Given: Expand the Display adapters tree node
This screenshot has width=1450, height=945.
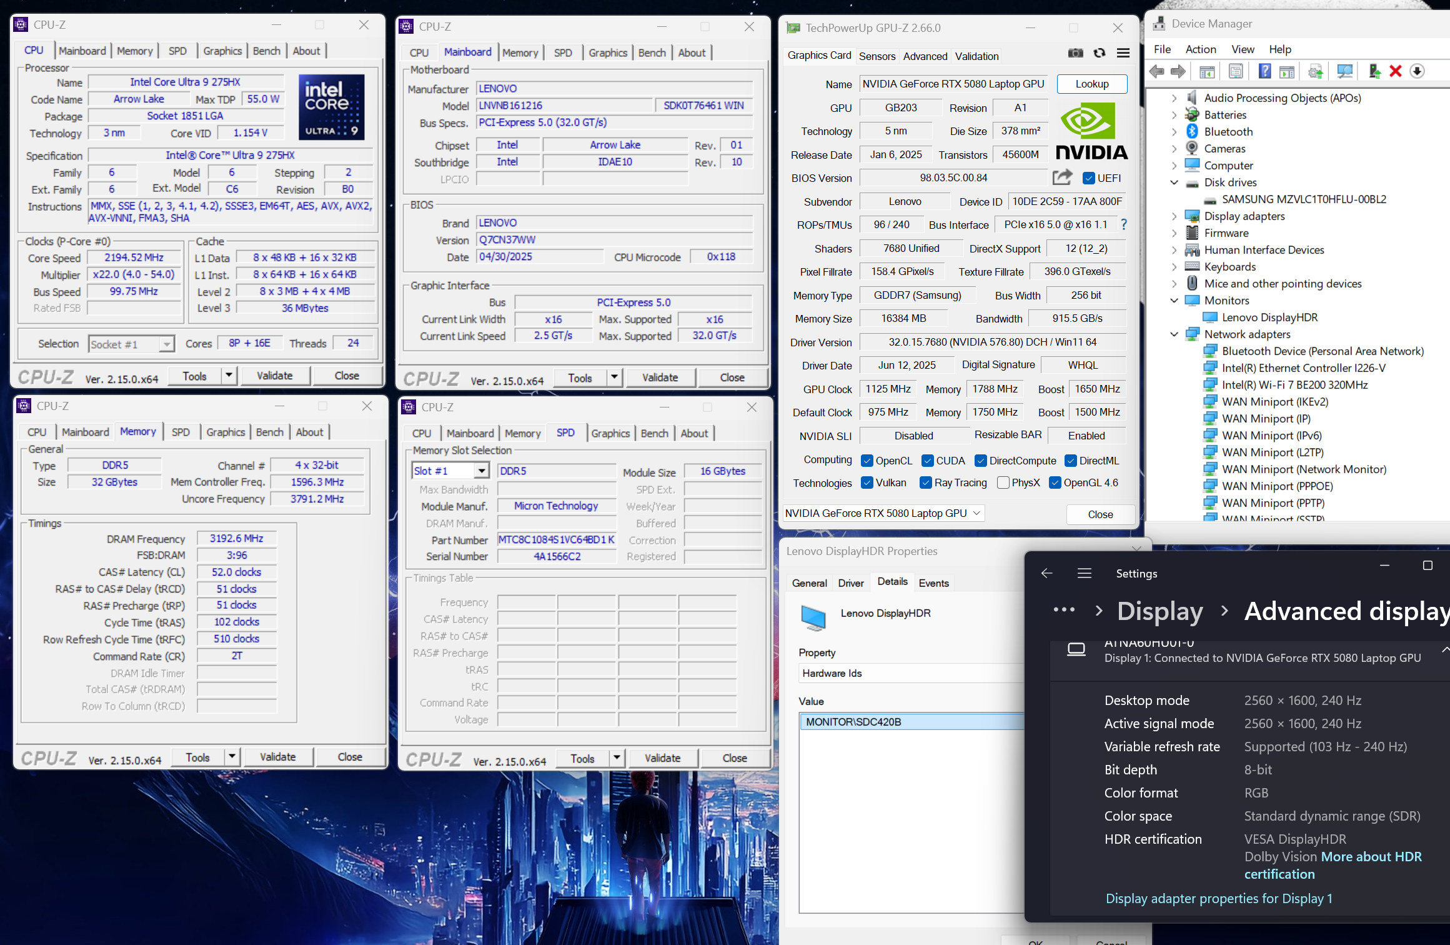Looking at the screenshot, I should pyautogui.click(x=1174, y=216).
